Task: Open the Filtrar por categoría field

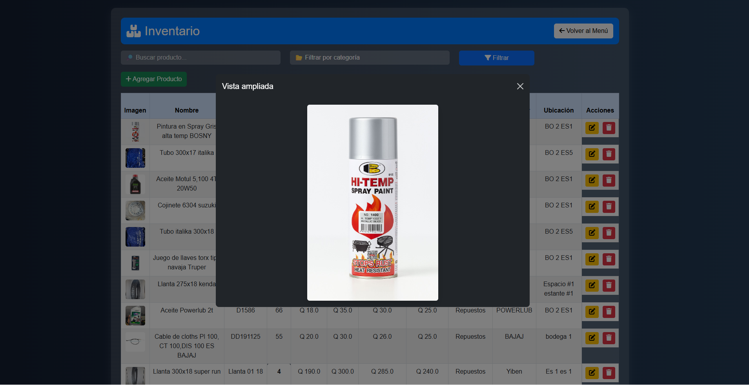Action: 370,58
